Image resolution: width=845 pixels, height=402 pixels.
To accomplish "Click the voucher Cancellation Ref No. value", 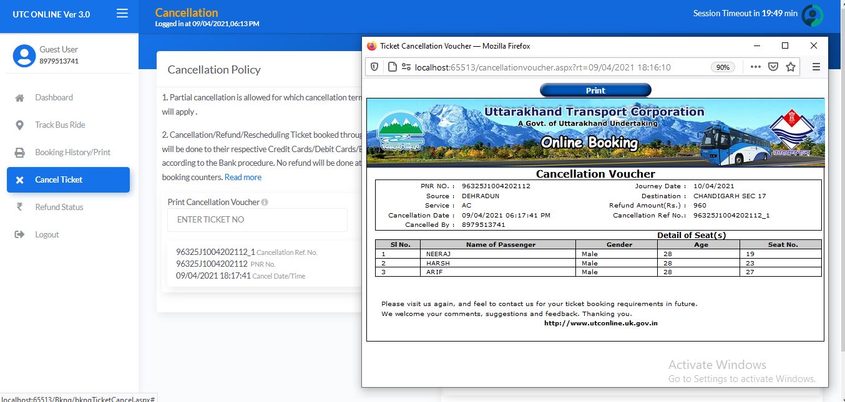I will click(731, 216).
